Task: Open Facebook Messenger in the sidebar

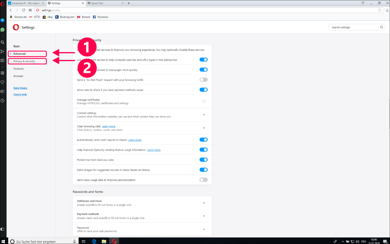Action: [2, 20]
